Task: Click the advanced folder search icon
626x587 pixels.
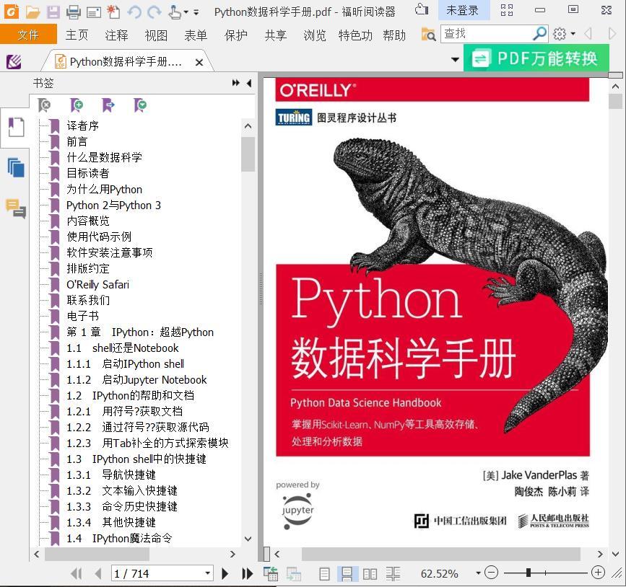Action: pos(428,35)
